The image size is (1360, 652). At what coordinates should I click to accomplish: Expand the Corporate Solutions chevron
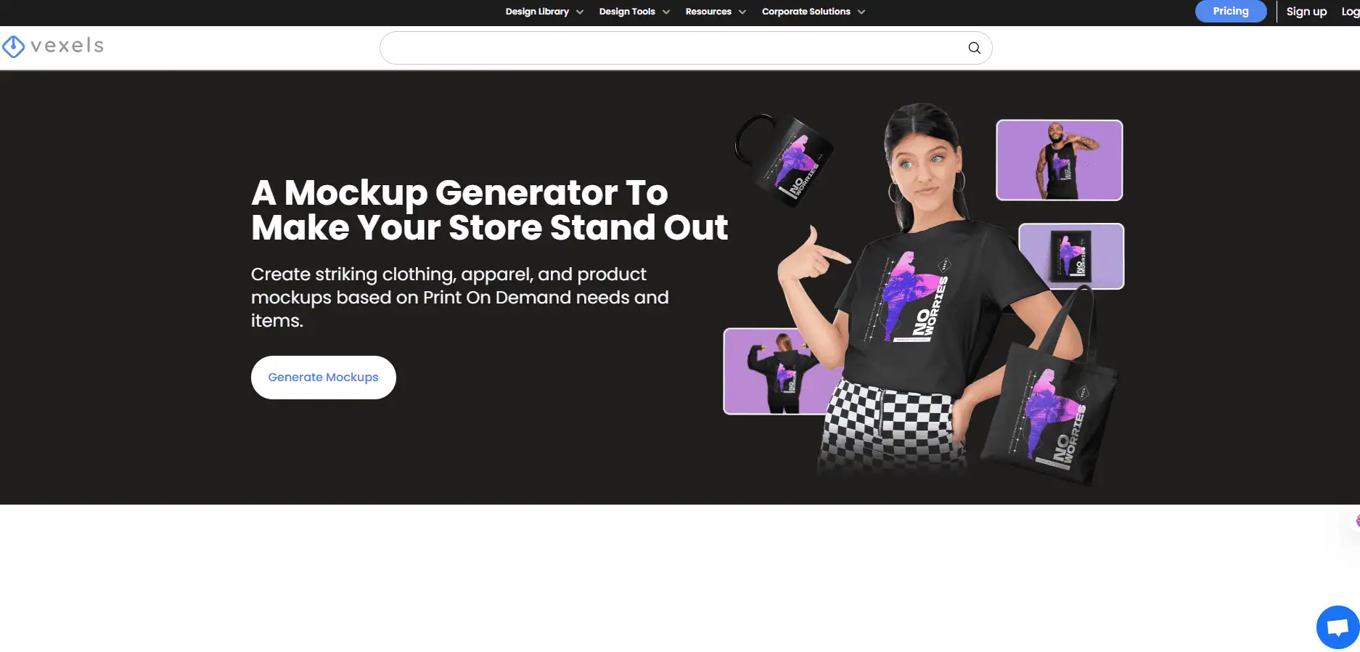coord(861,12)
